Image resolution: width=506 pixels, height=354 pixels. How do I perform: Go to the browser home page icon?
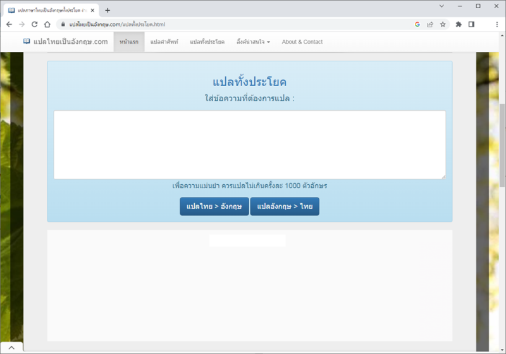(x=47, y=24)
